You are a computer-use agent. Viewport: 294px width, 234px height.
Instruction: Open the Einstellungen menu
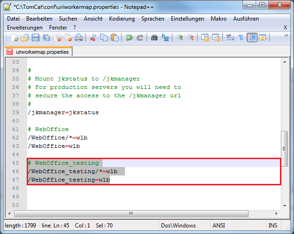click(187, 19)
